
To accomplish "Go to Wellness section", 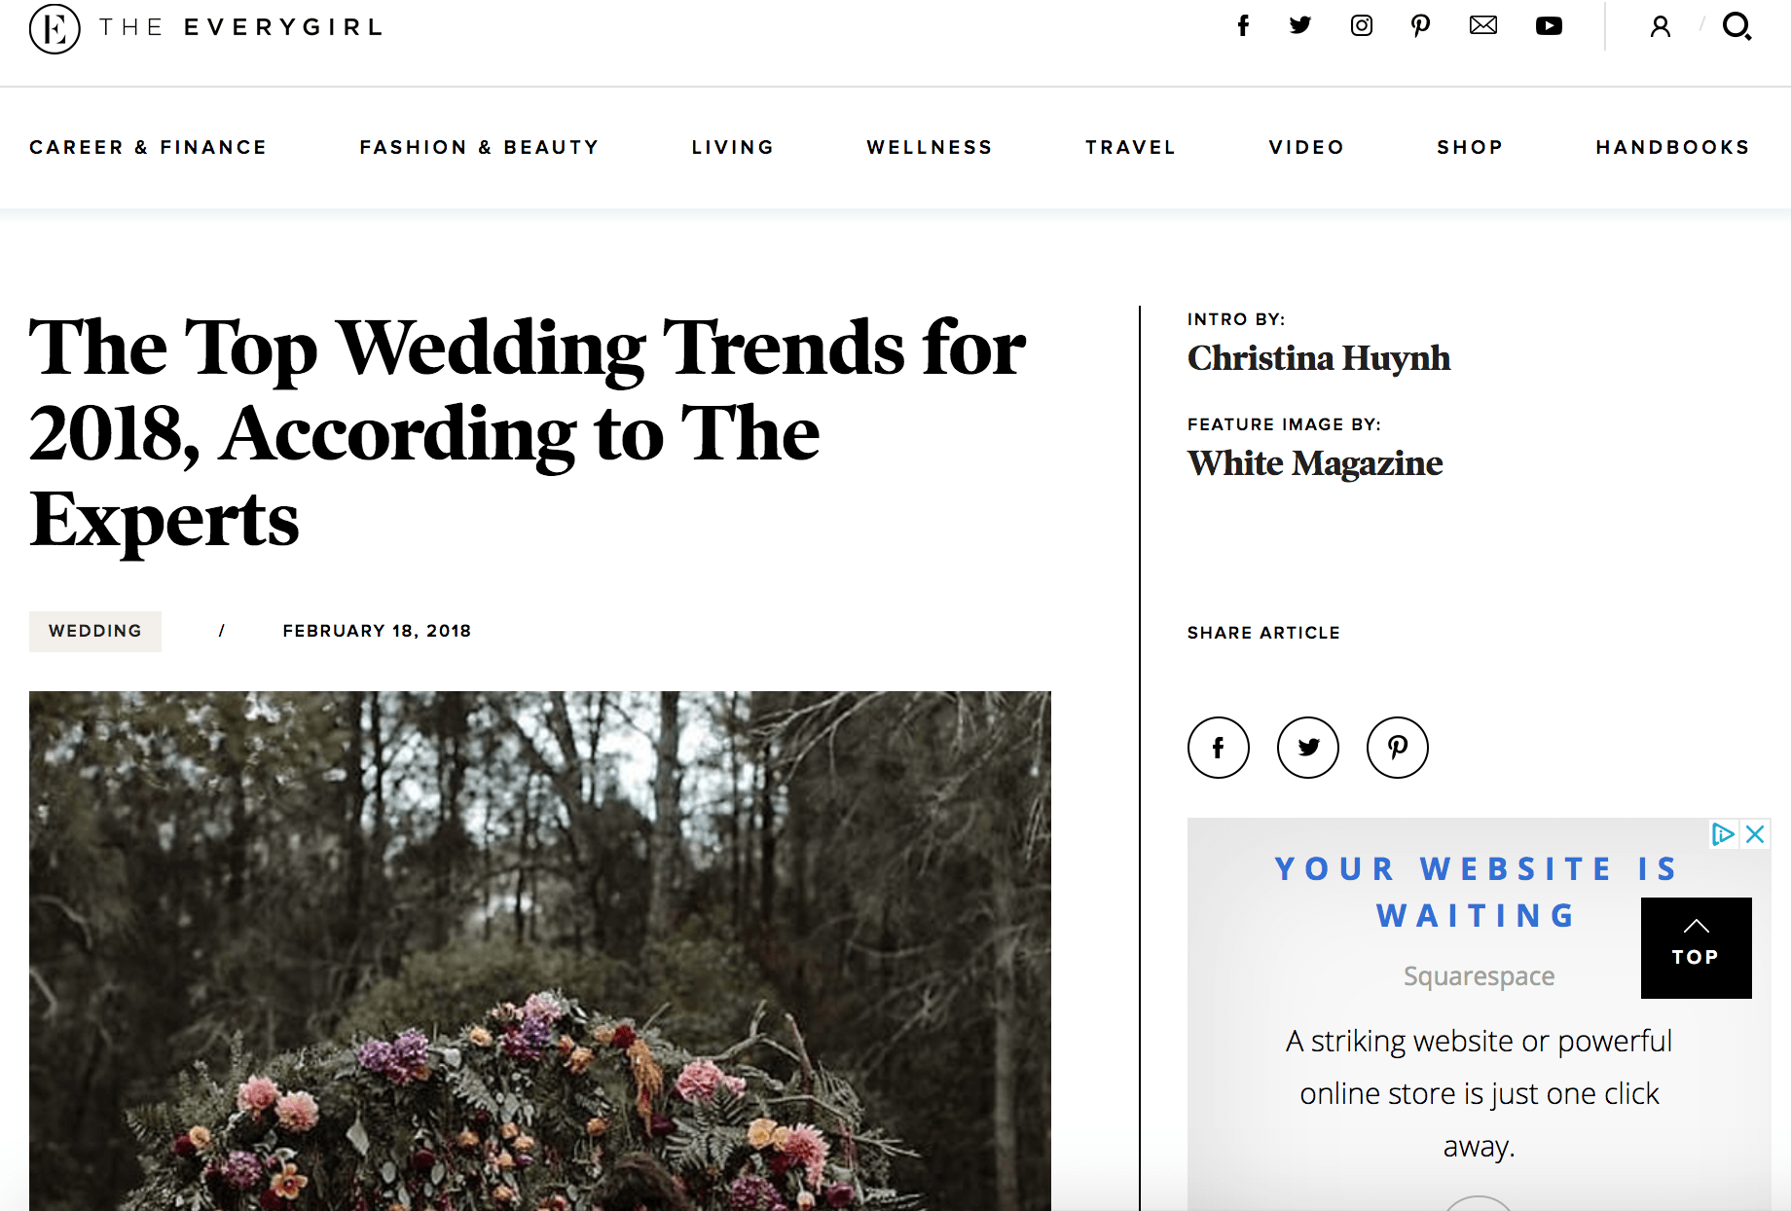I will 930,147.
